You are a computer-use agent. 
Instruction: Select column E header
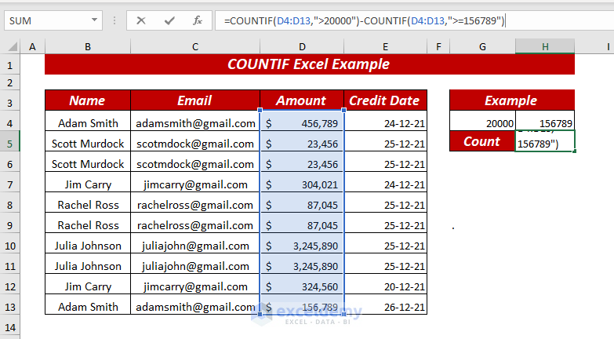(385, 46)
